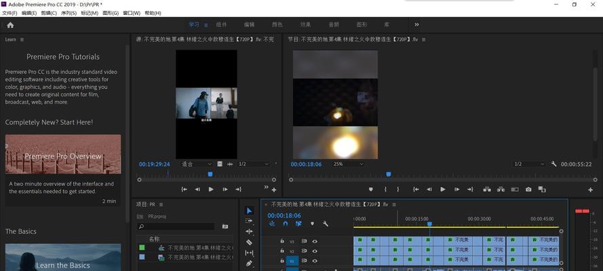
Task: Toggle lock on track V3
Action: point(282,241)
